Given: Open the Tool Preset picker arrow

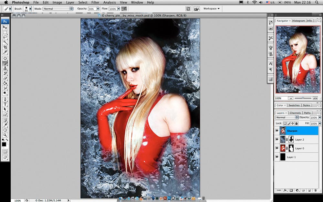Looking at the screenshot, I should tap(10, 9).
